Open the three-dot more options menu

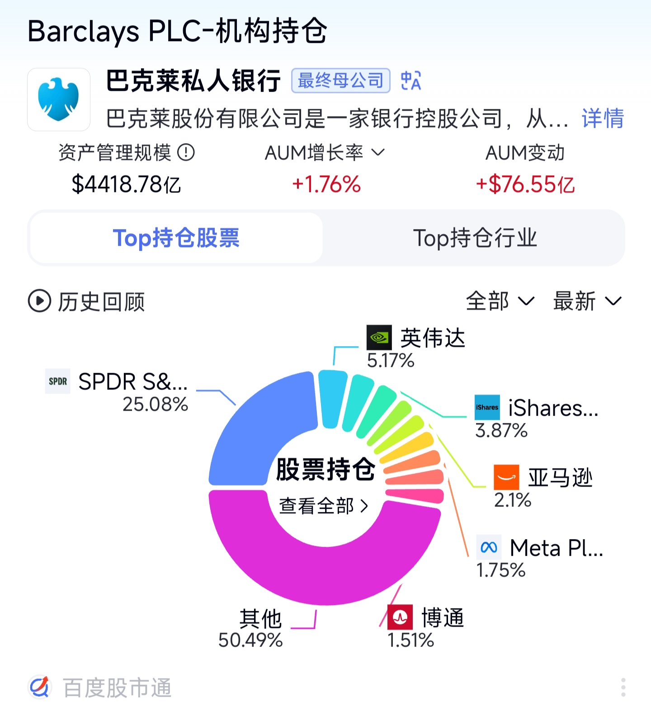coord(623,687)
